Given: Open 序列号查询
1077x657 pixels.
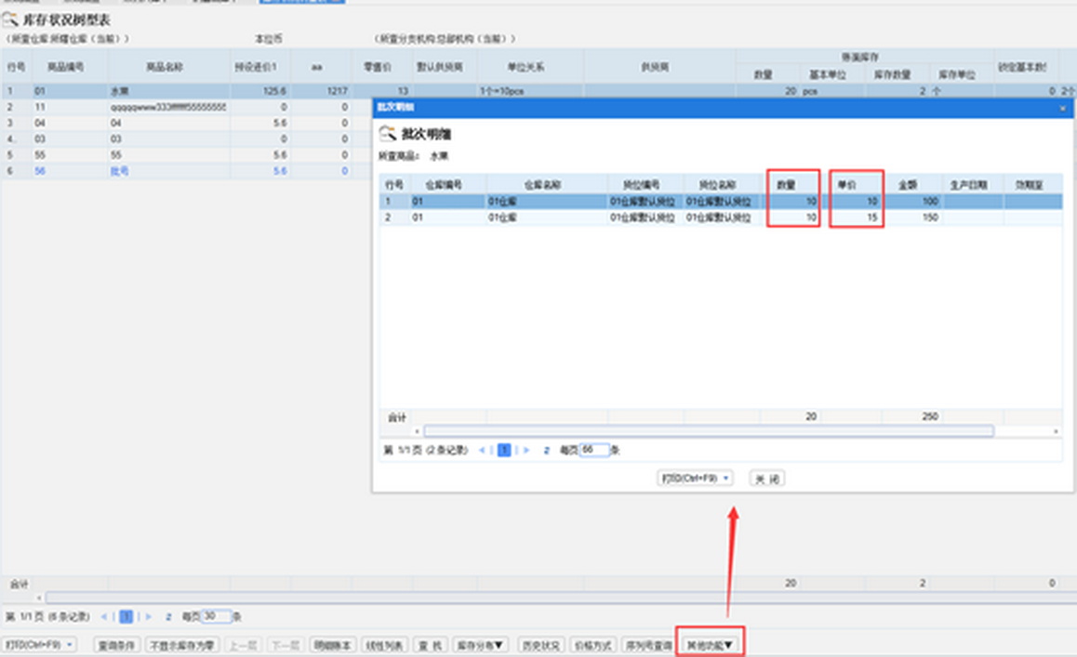Looking at the screenshot, I should coord(648,644).
